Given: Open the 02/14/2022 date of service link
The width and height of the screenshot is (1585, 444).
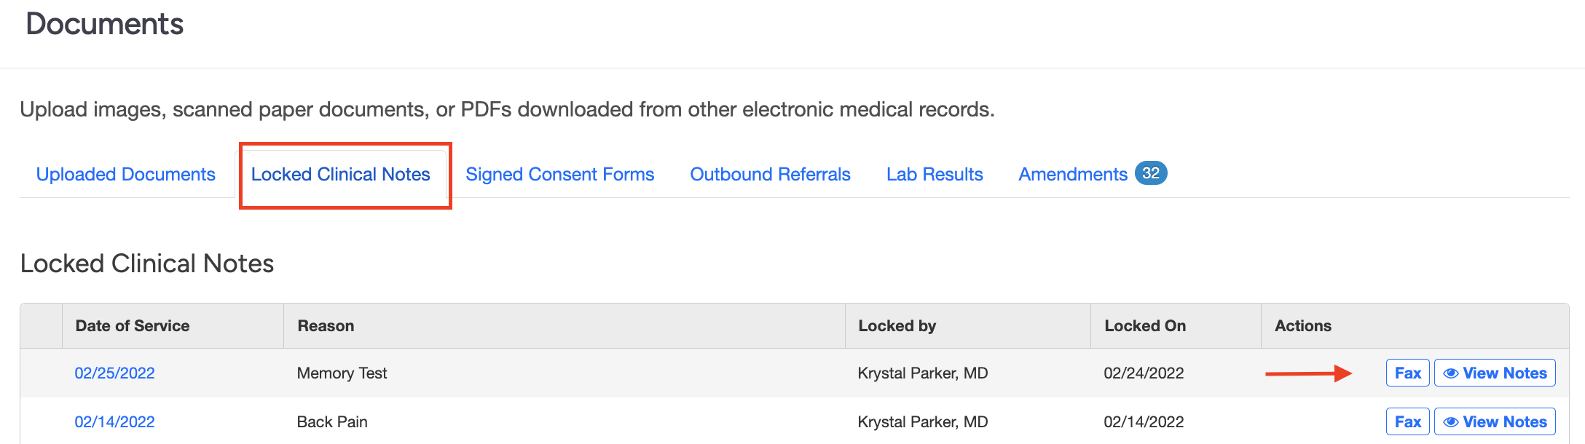Looking at the screenshot, I should click(114, 422).
